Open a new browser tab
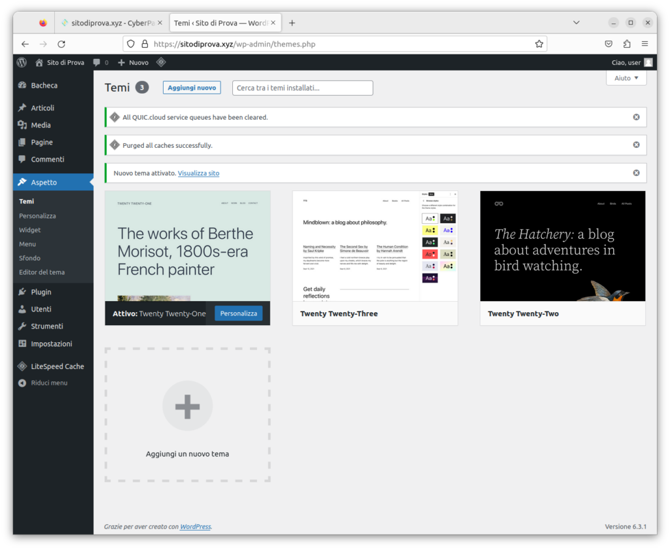The image size is (670, 549). pos(292,23)
